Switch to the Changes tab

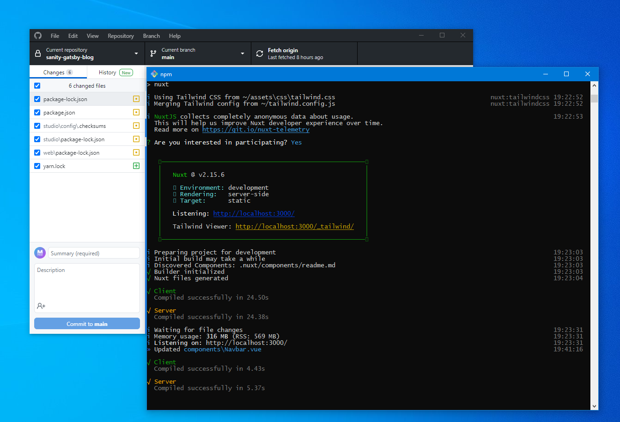click(58, 72)
